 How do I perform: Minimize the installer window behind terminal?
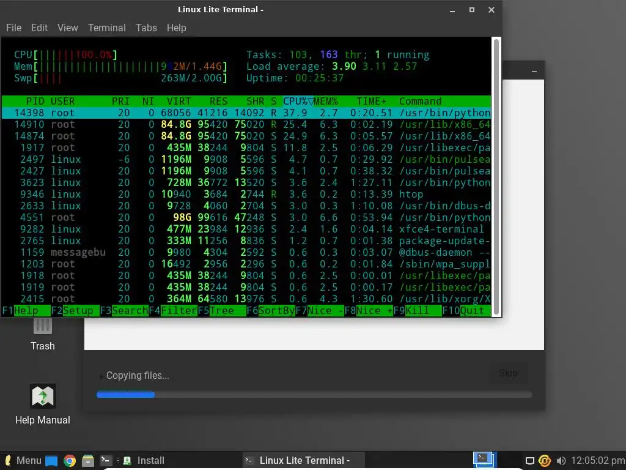pyautogui.click(x=534, y=72)
